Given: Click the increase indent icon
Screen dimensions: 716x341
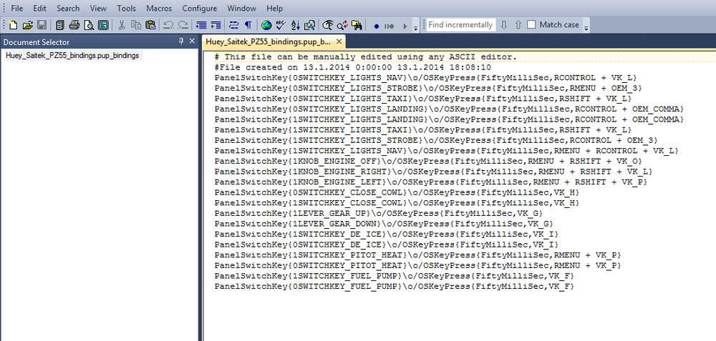Looking at the screenshot, I should click(215, 25).
